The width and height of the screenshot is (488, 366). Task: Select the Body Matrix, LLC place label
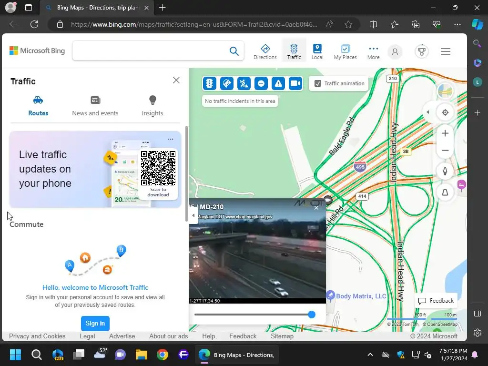point(361,296)
